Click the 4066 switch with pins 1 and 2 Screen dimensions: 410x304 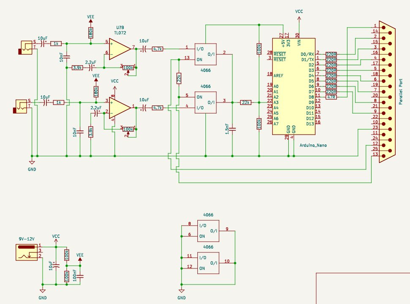pyautogui.click(x=205, y=54)
